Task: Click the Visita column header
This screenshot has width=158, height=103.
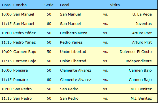Action: [115, 5]
